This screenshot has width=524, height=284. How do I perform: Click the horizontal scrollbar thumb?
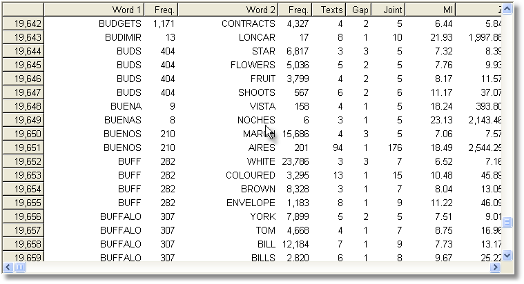[20, 267]
